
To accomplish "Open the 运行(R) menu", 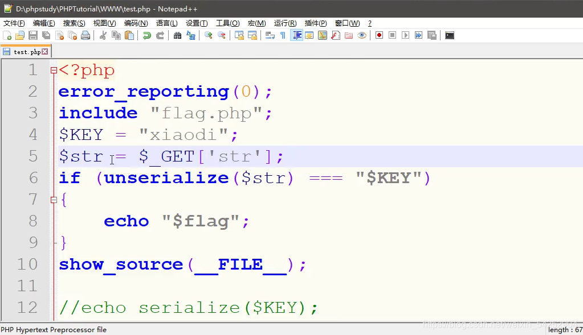I will 285,23.
